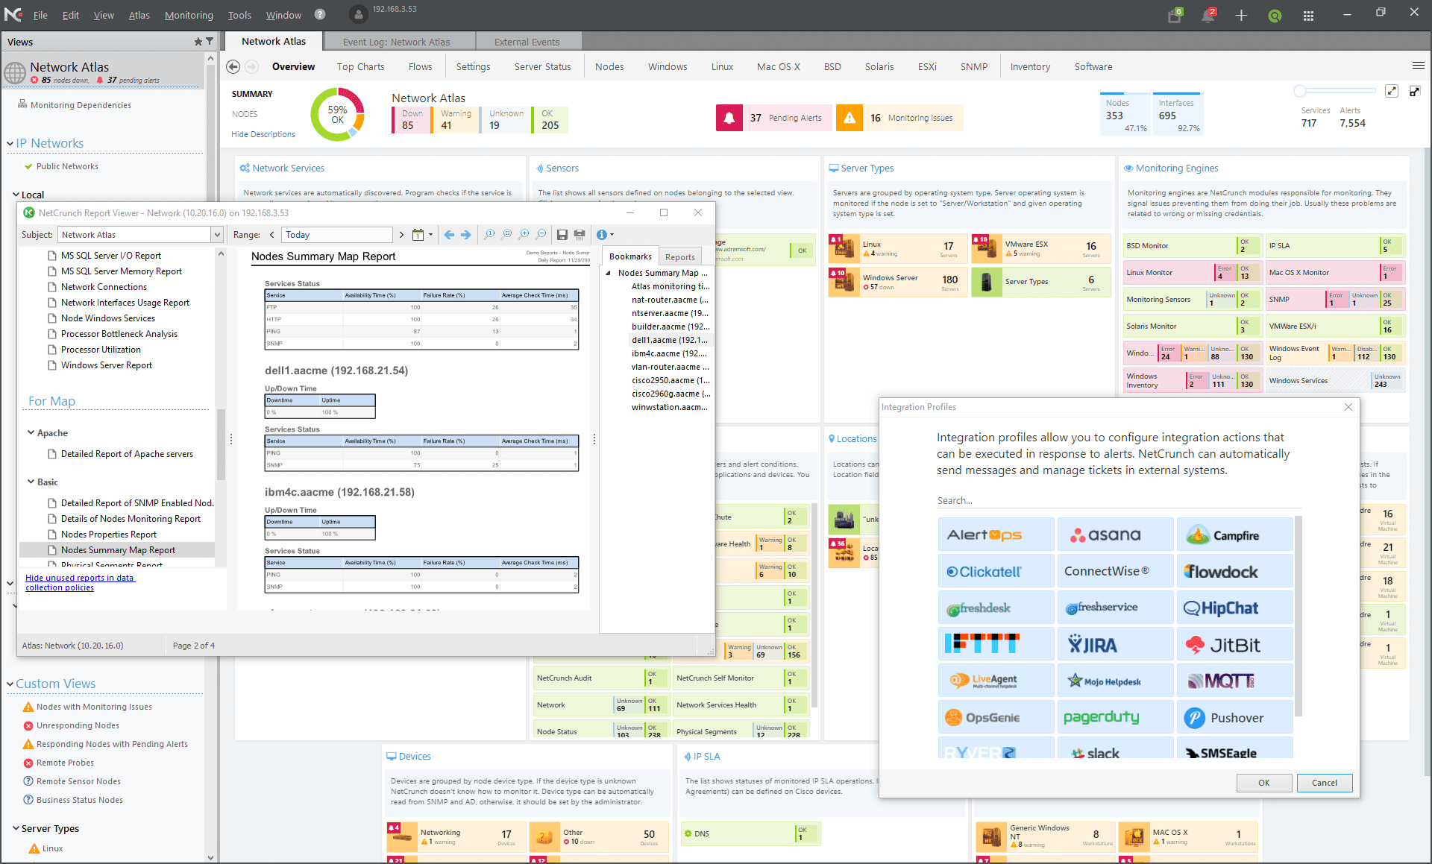Open the date range calendar dropdown

422,234
